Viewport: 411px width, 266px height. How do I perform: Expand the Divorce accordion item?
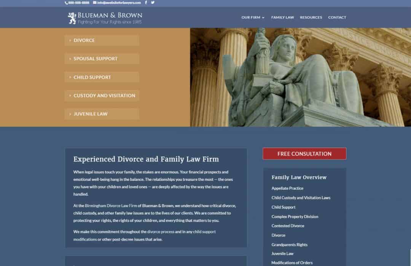pos(102,40)
